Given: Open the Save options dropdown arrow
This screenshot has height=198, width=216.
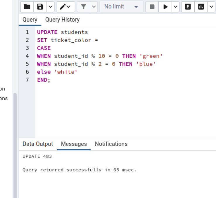Looking at the screenshot, I should [50, 7].
